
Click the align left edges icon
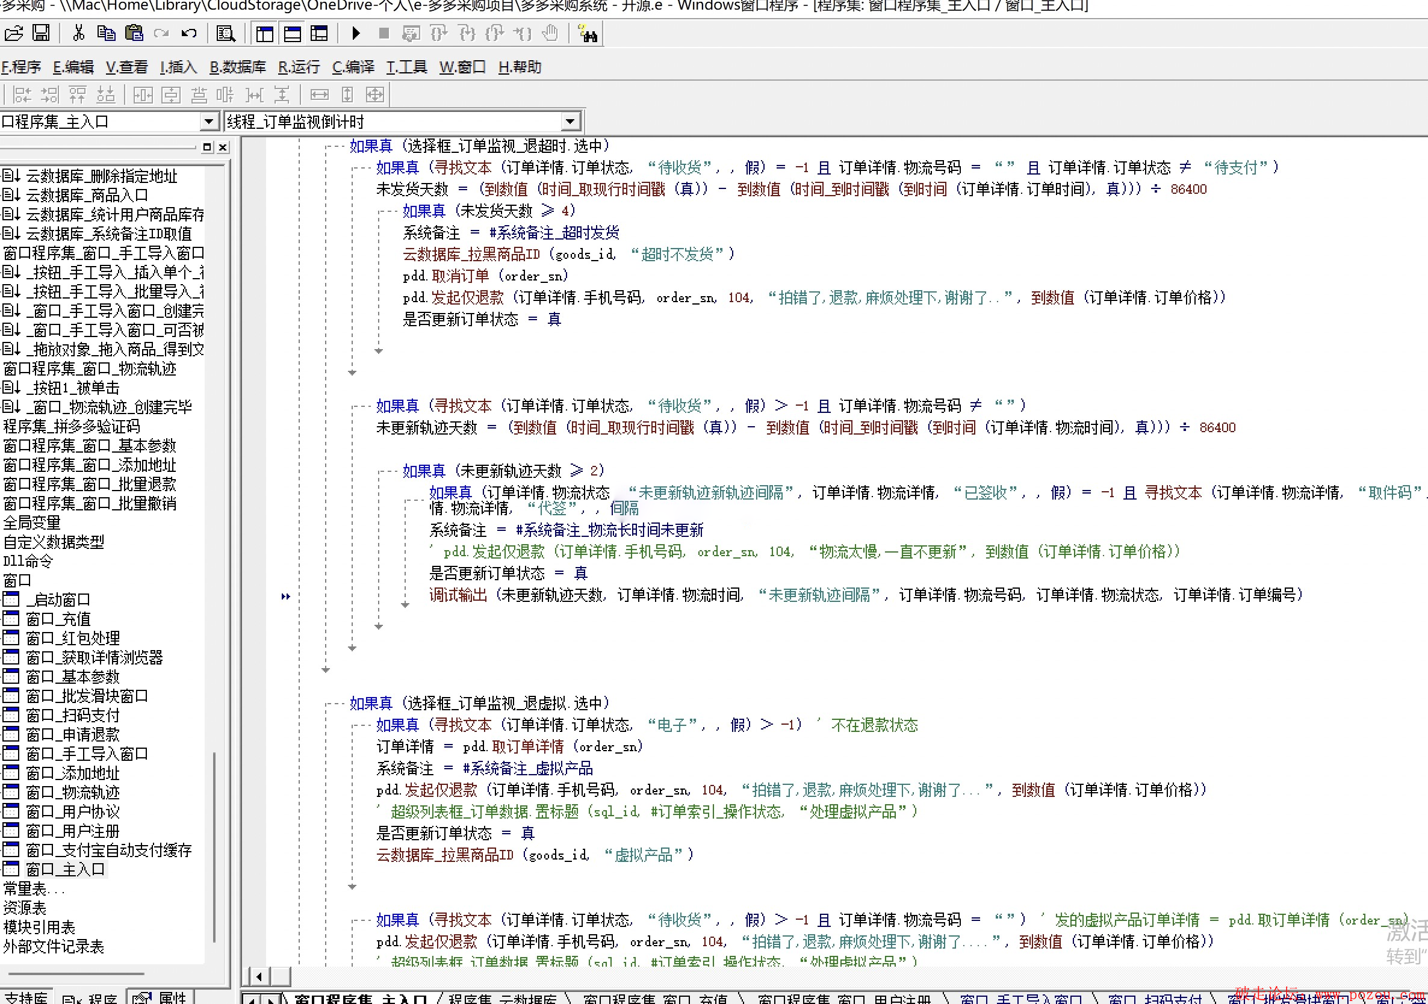(x=22, y=95)
